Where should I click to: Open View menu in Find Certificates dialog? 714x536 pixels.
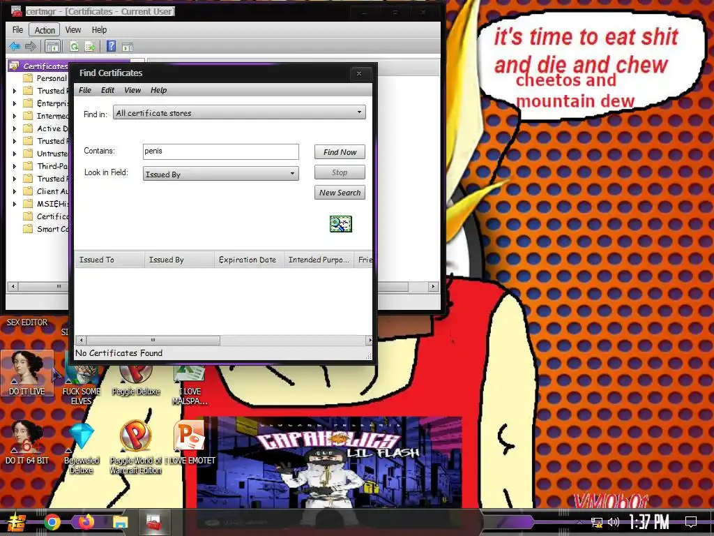(132, 90)
